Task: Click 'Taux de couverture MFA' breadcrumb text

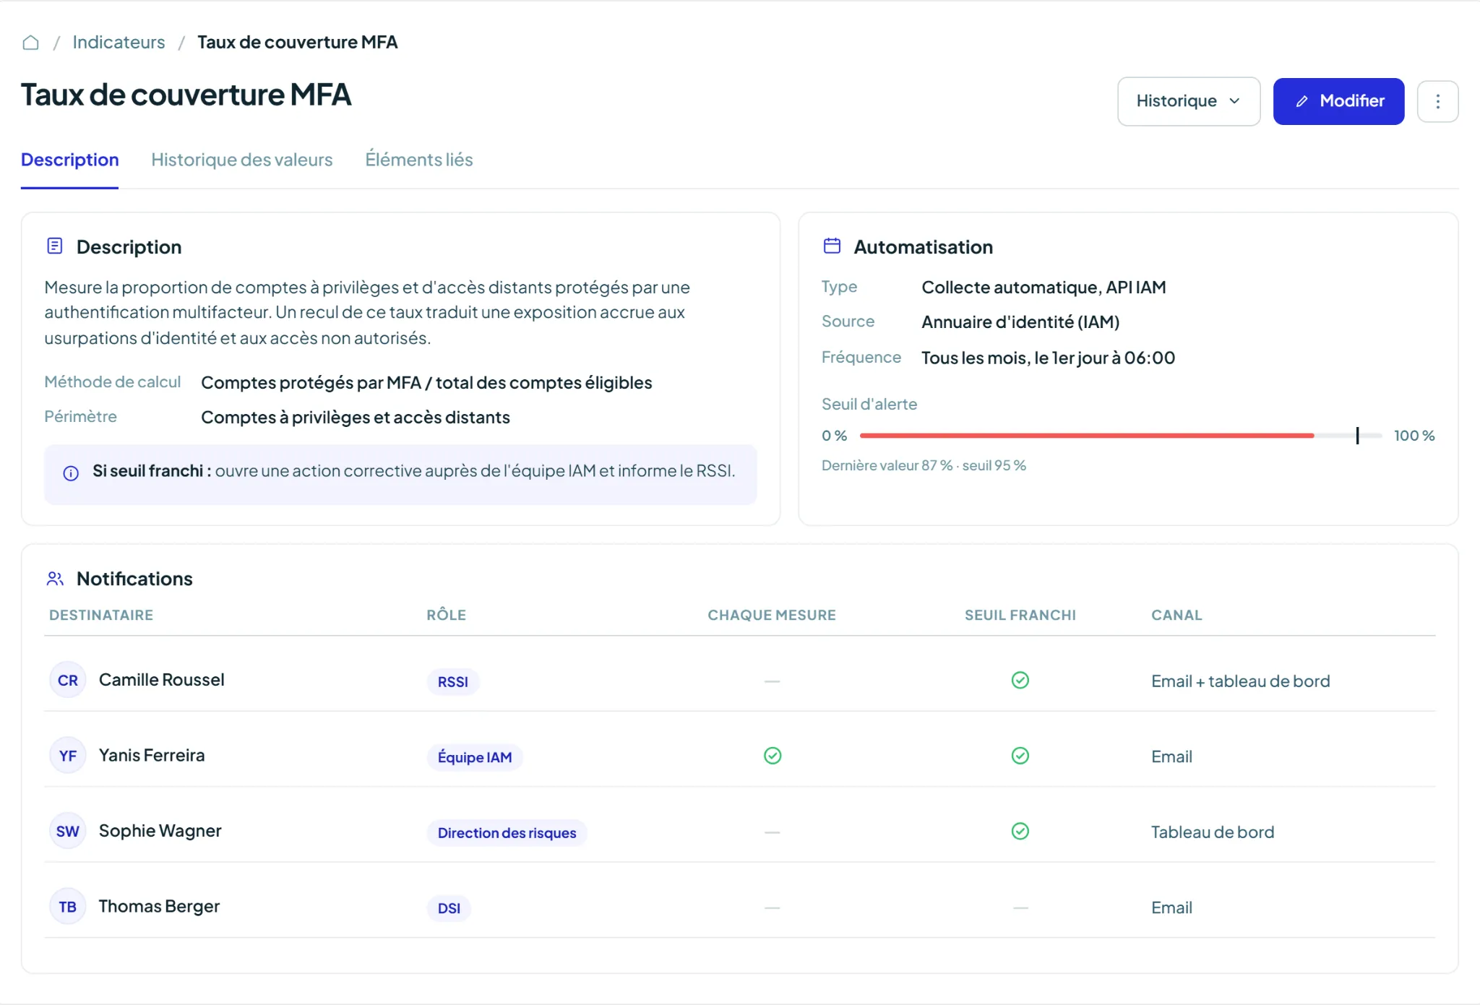Action: click(x=297, y=43)
